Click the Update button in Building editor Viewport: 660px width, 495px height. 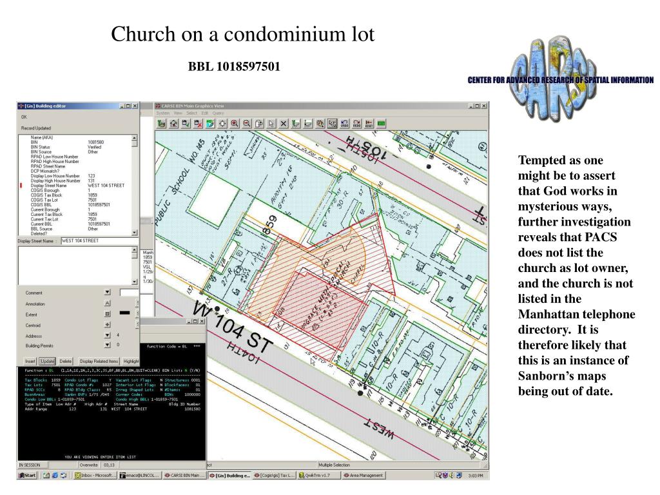[48, 361]
